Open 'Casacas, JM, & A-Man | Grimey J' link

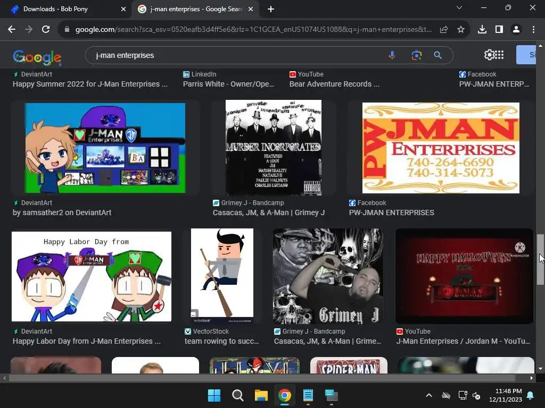coord(269,212)
